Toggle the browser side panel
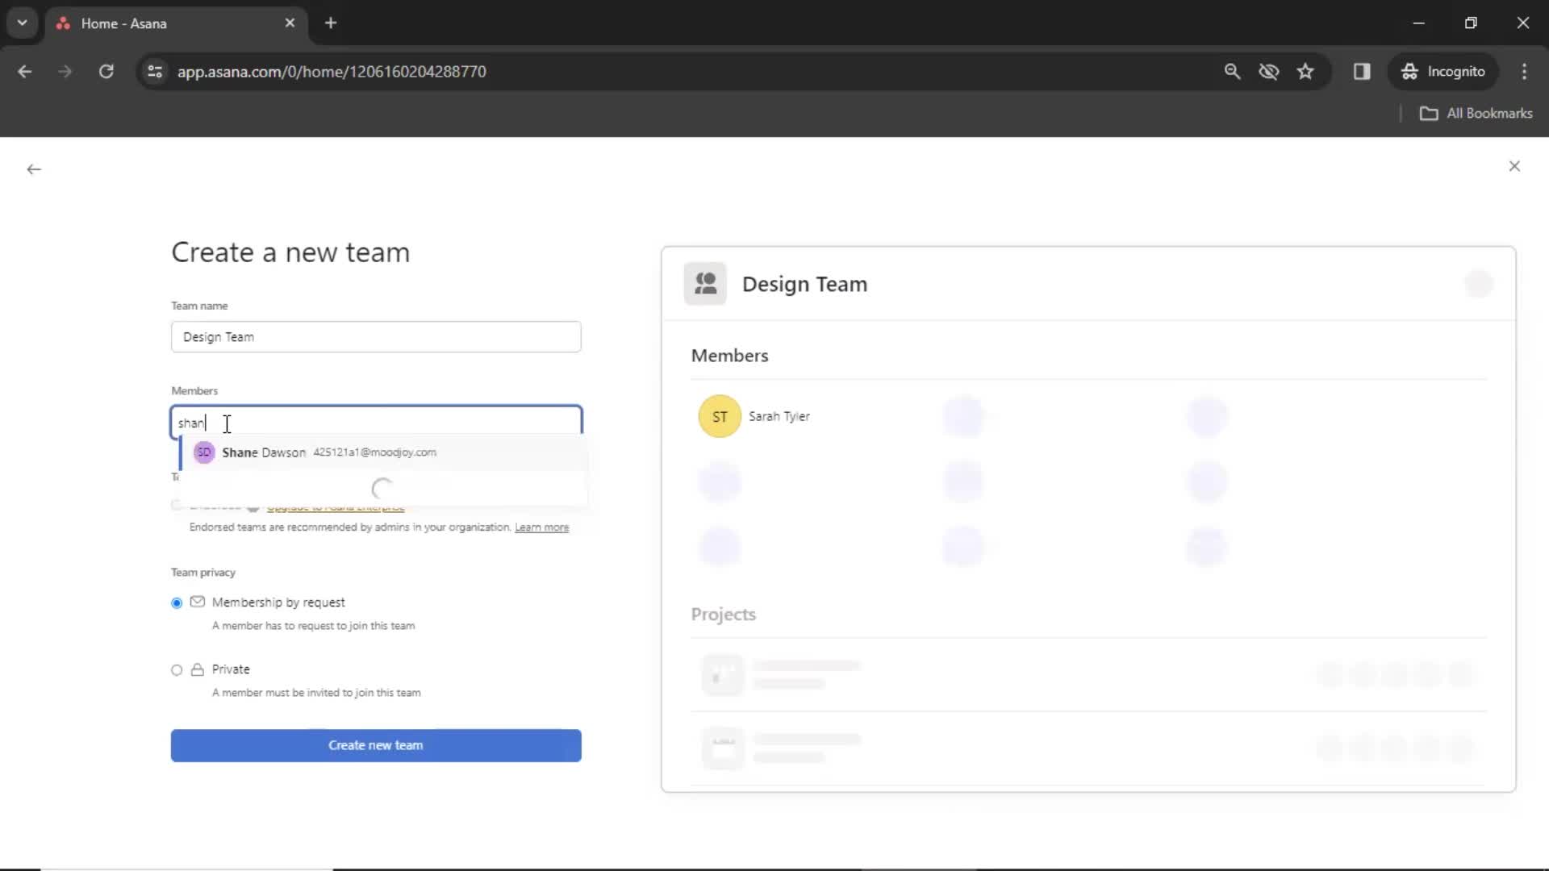Image resolution: width=1549 pixels, height=871 pixels. (1362, 72)
